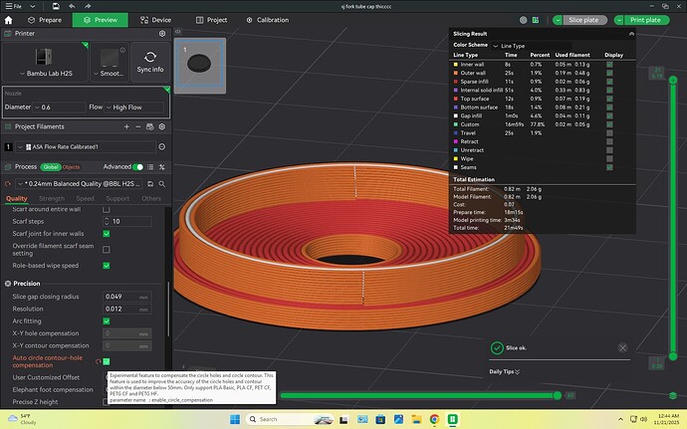The height and width of the screenshot is (429, 687).
Task: Click Print plate button
Action: click(645, 20)
